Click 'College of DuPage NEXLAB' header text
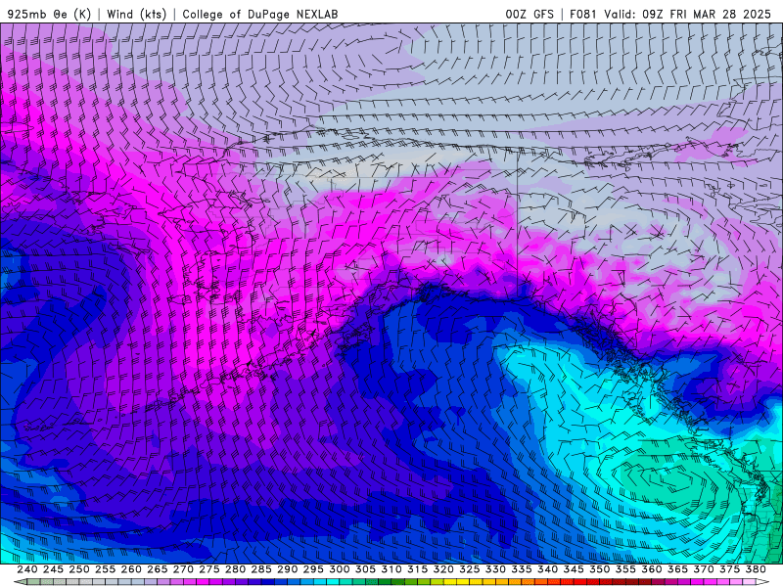Image resolution: width=783 pixels, height=587 pixels. (x=260, y=14)
